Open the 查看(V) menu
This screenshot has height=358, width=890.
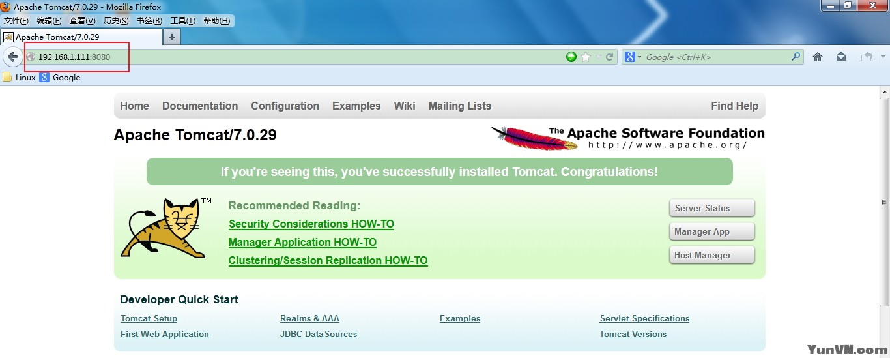82,21
